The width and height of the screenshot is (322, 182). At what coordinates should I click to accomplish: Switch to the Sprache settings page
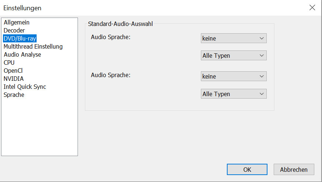[14, 95]
